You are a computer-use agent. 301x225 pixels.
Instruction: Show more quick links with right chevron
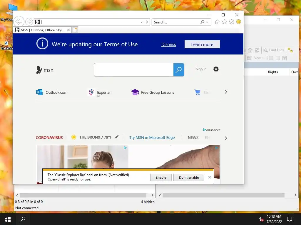[226, 92]
